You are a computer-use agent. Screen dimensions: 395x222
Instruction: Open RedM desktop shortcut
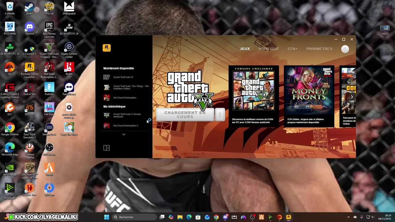click(x=69, y=69)
